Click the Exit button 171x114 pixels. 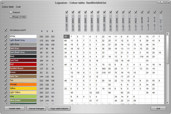point(158,109)
